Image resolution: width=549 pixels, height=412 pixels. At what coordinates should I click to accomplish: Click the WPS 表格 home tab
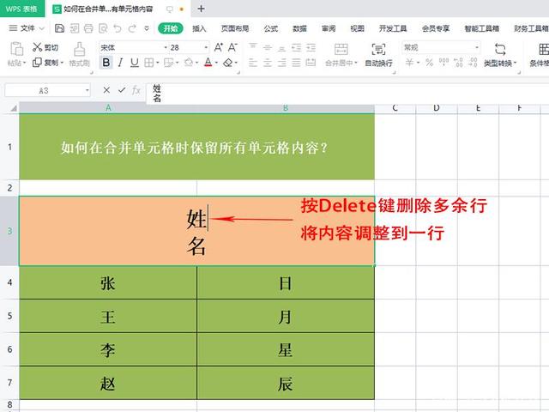[21, 9]
